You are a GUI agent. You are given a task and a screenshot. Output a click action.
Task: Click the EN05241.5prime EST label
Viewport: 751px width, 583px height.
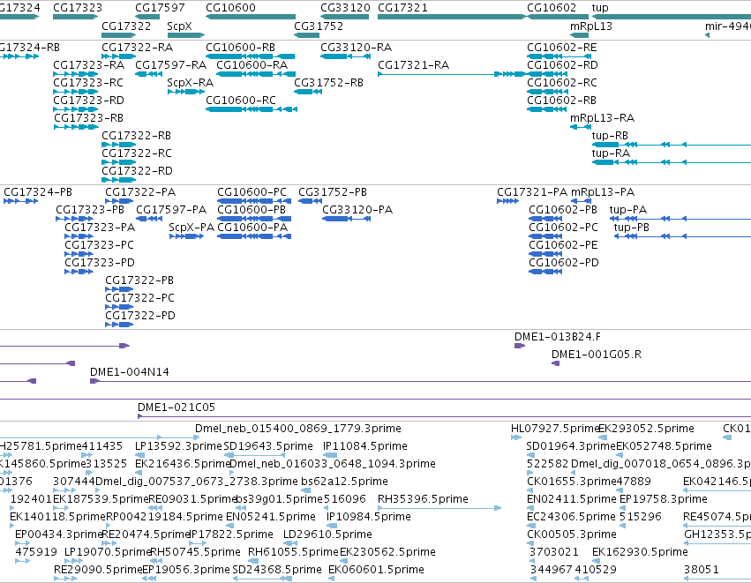tap(271, 517)
